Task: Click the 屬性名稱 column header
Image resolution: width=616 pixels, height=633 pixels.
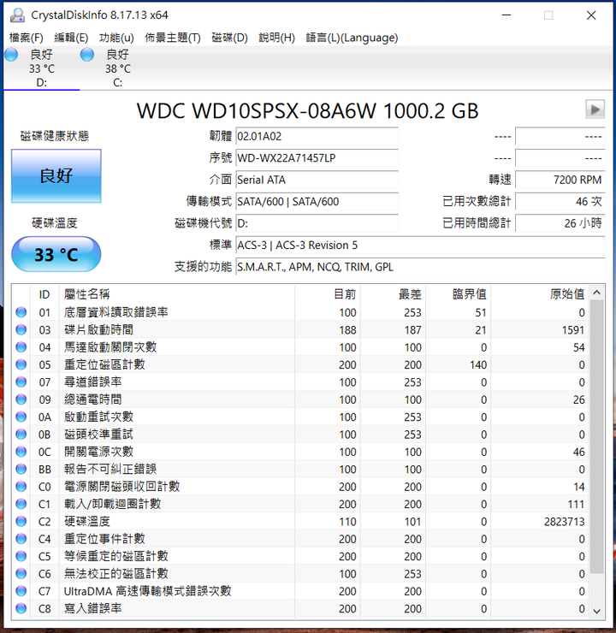Action: pos(177,294)
